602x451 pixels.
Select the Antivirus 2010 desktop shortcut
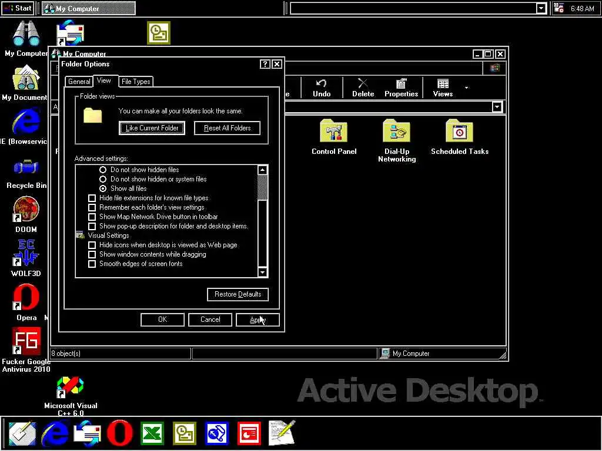[x=26, y=341]
